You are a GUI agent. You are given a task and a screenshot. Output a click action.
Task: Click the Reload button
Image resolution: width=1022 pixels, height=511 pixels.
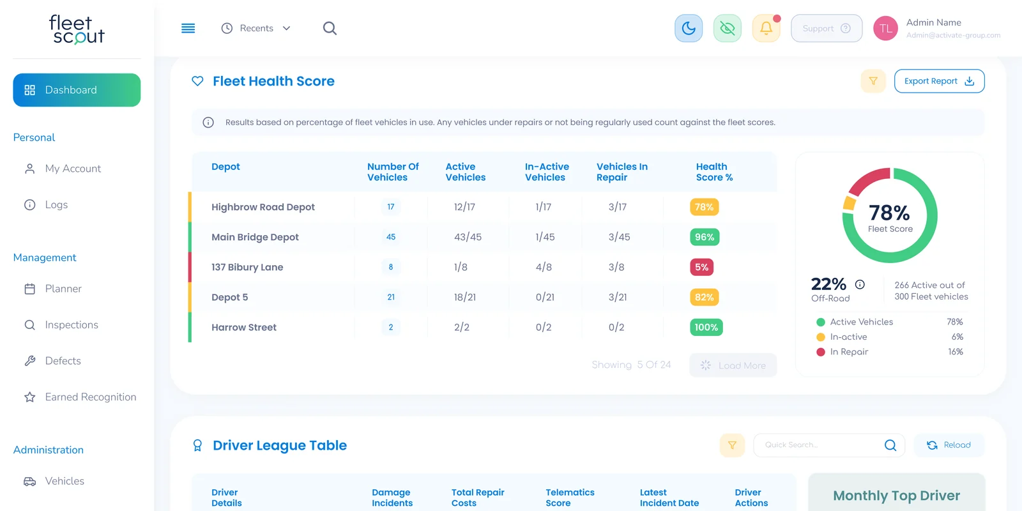pyautogui.click(x=949, y=445)
